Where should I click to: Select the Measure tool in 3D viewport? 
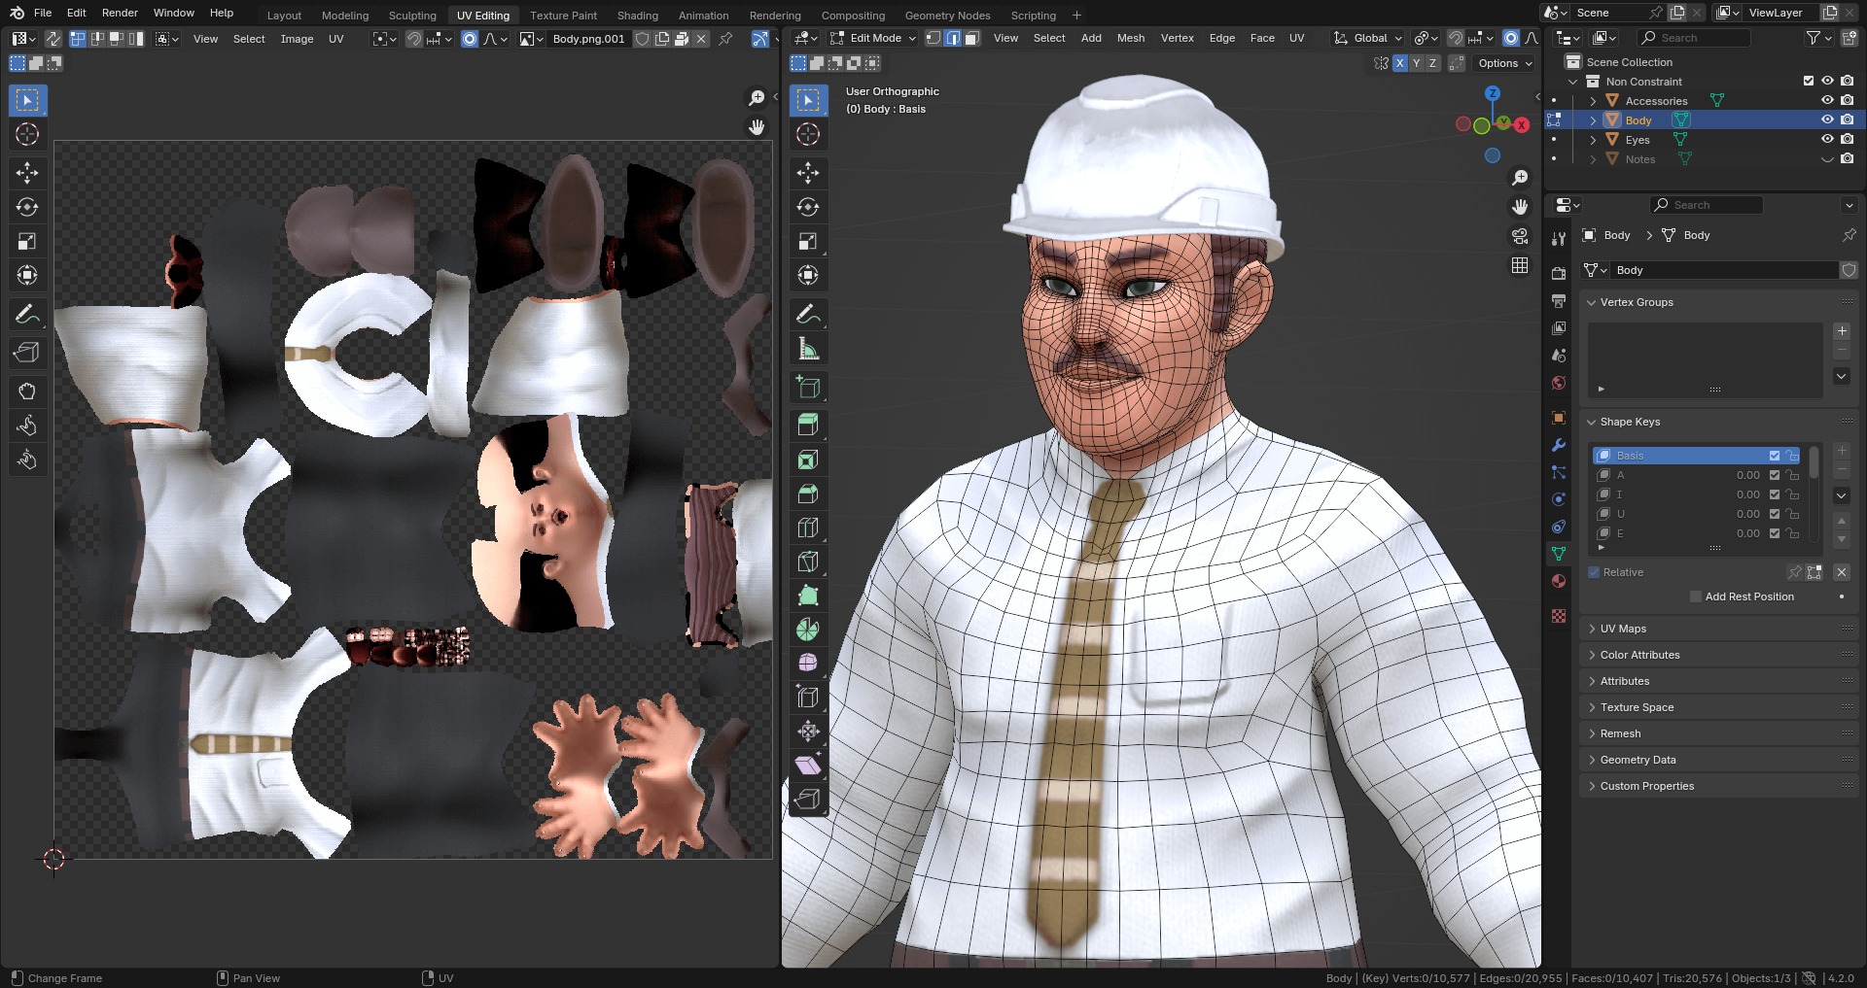808,348
